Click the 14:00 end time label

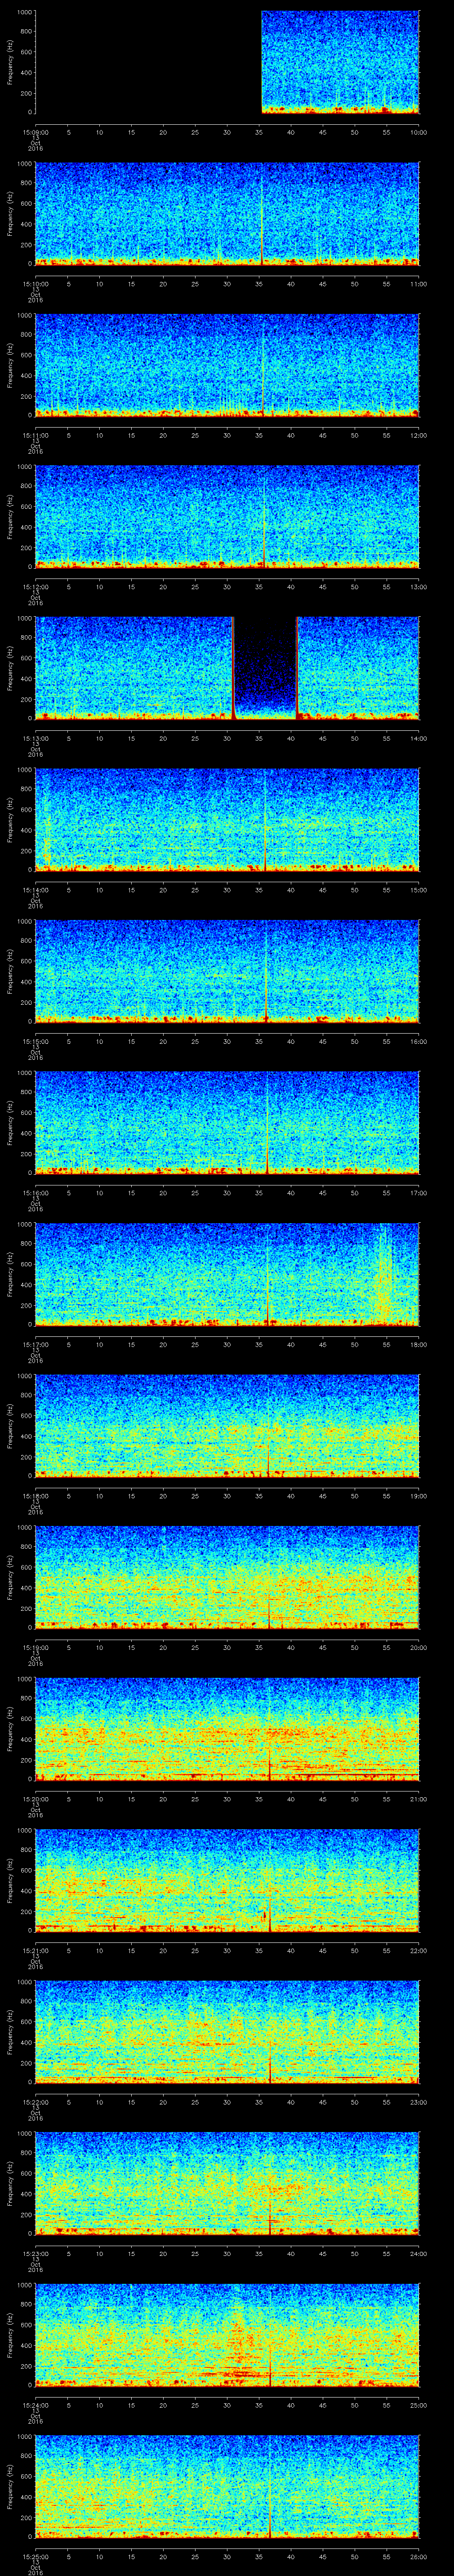[418, 738]
